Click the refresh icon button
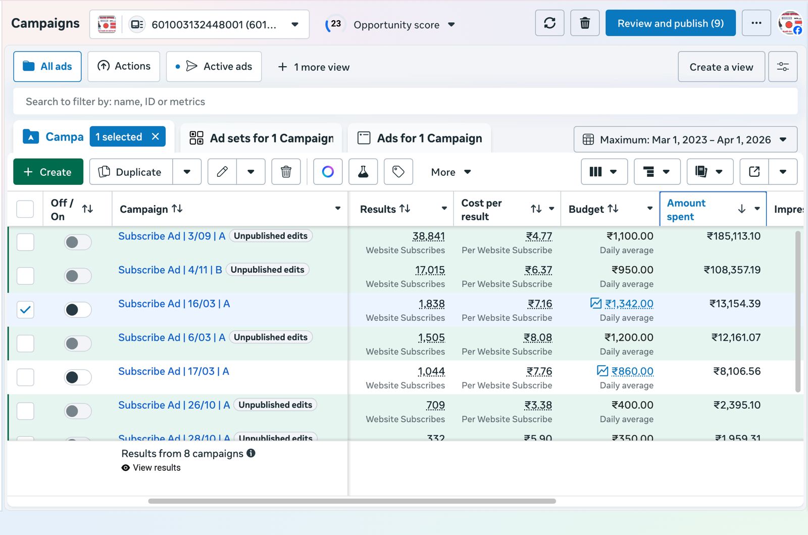Viewport: 808px width, 535px height. coord(549,23)
